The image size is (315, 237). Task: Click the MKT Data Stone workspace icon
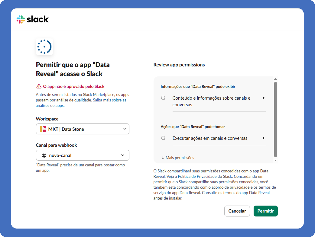click(x=43, y=129)
